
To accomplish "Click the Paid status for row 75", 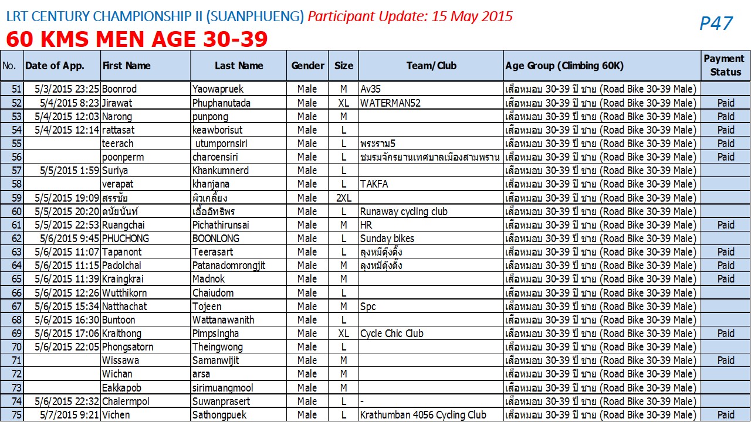I will click(726, 414).
